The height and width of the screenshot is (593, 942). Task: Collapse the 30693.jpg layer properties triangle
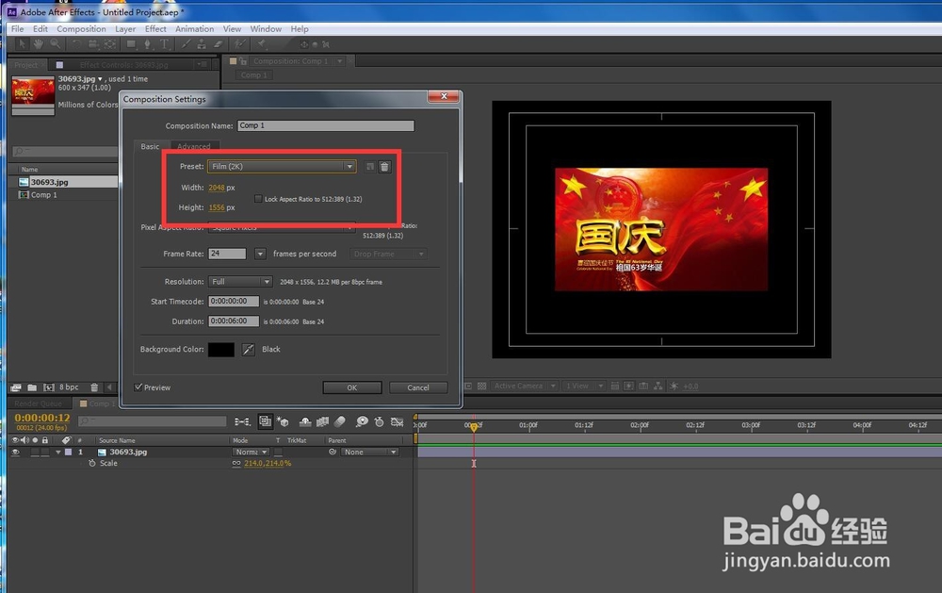pyautogui.click(x=58, y=452)
